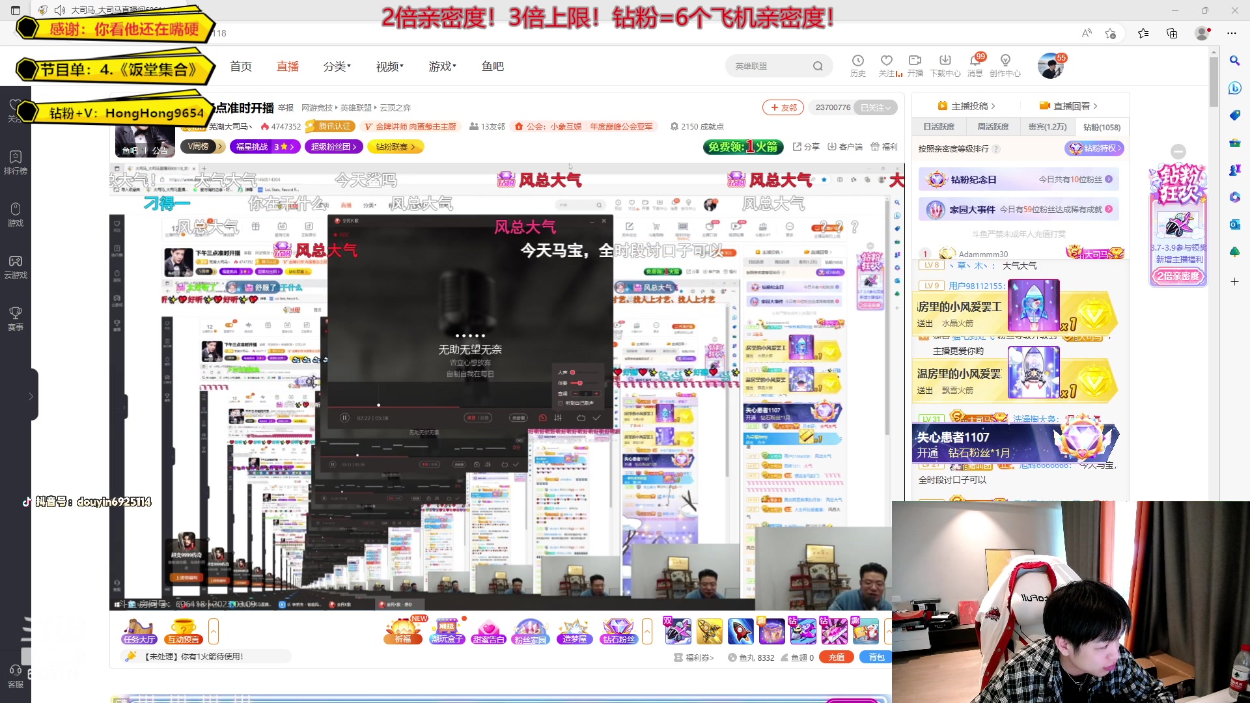Open 客服 headset in left sidebar

[x=16, y=676]
